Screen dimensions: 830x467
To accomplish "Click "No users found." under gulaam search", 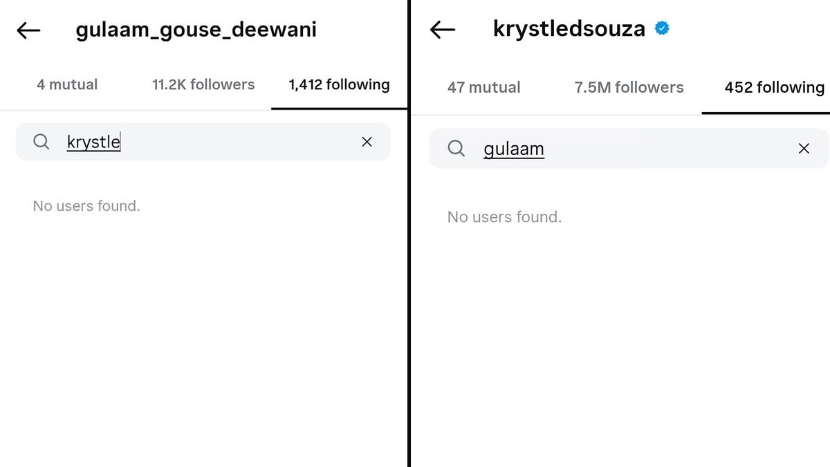I will click(504, 217).
